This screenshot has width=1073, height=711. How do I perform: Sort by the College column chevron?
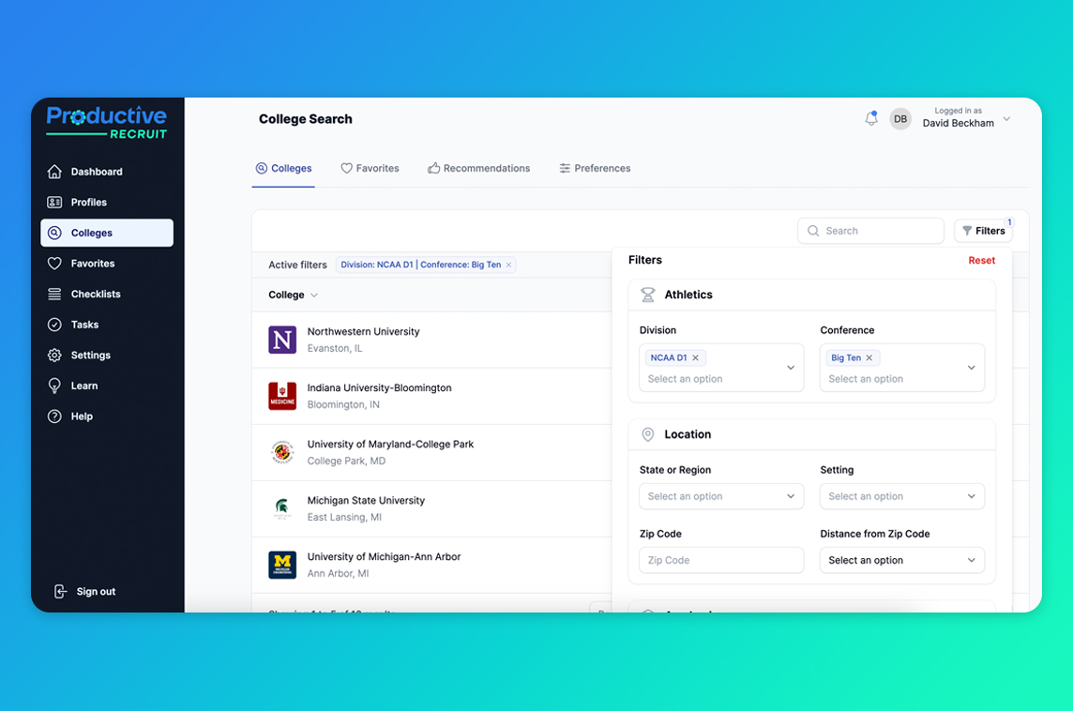tap(314, 295)
